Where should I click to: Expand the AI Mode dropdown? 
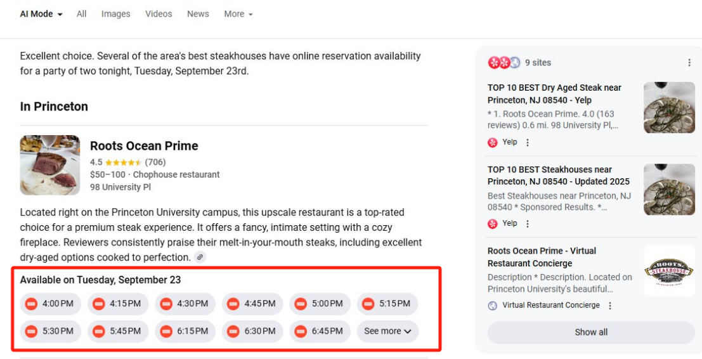click(41, 14)
